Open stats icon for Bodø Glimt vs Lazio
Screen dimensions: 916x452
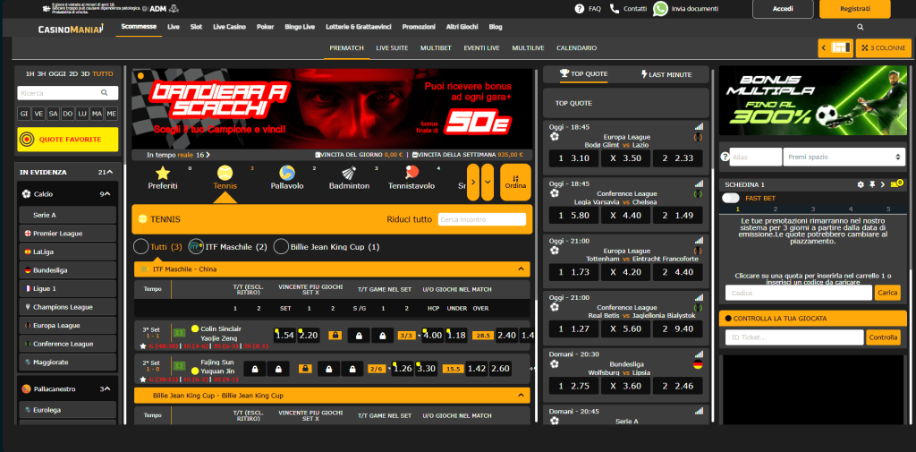click(x=699, y=126)
